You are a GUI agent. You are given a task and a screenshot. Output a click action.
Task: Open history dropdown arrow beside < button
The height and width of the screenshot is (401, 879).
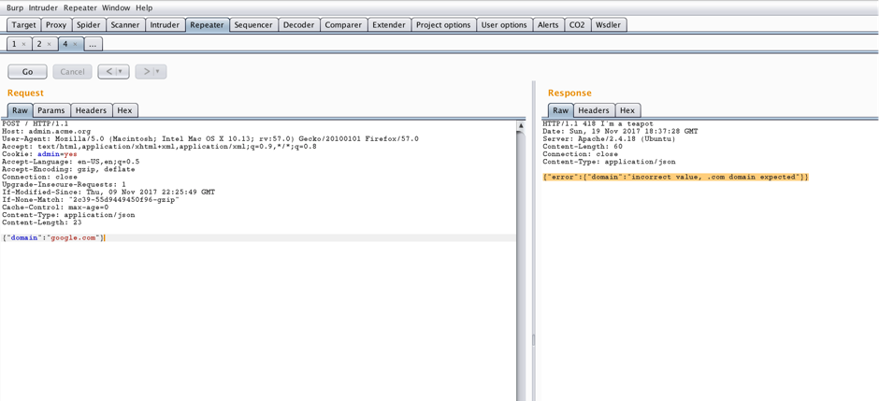[x=122, y=72]
